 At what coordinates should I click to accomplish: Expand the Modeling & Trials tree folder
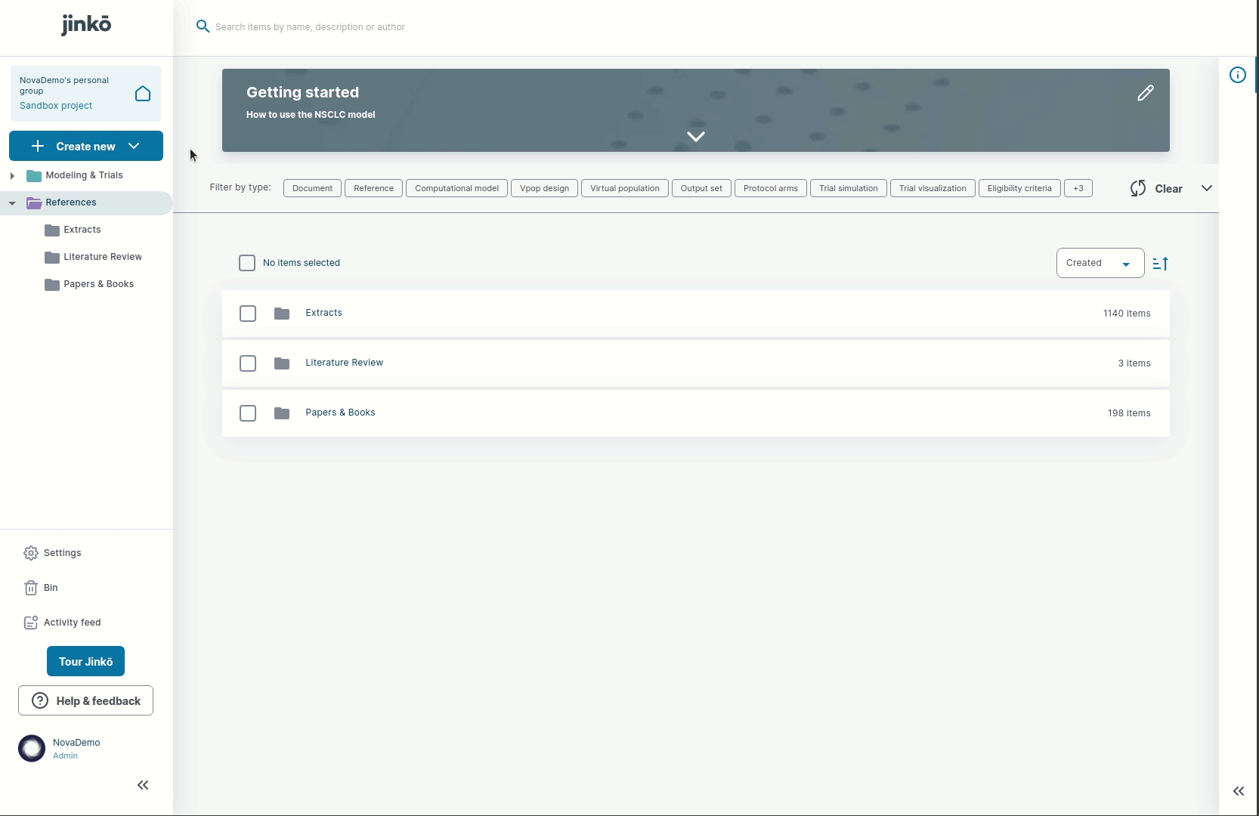pyautogui.click(x=12, y=175)
